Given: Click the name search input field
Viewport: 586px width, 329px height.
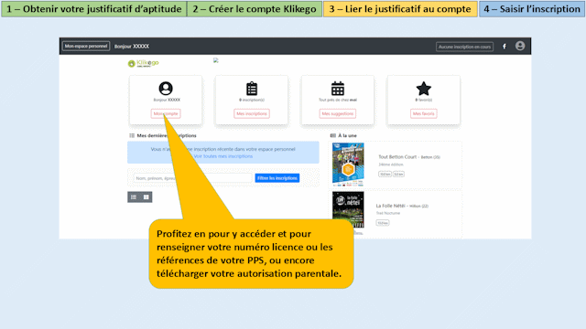Looking at the screenshot, I should 193,178.
